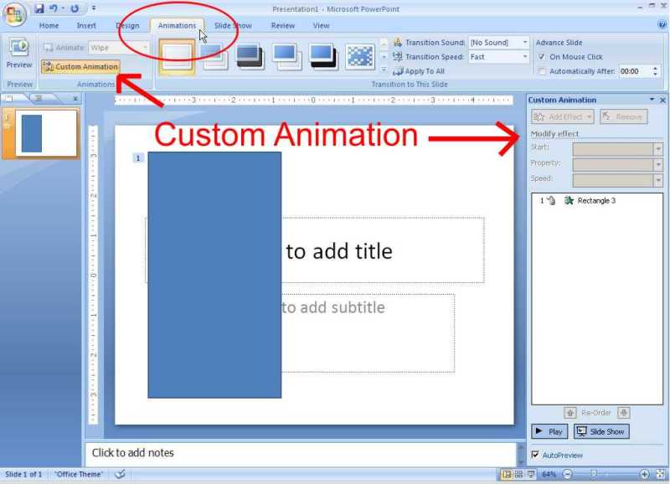
Task: Switch to the Animations tab
Action: tap(177, 26)
